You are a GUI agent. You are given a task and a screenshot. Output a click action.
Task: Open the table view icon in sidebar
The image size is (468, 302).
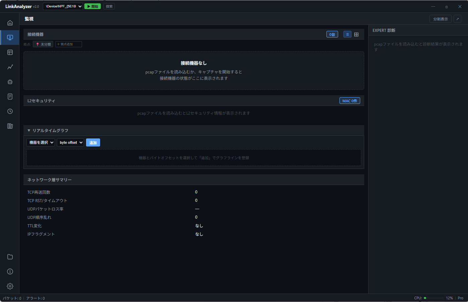[10, 52]
